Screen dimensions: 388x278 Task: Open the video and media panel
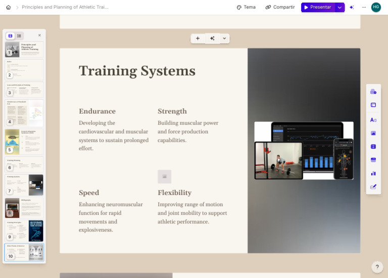point(373,146)
